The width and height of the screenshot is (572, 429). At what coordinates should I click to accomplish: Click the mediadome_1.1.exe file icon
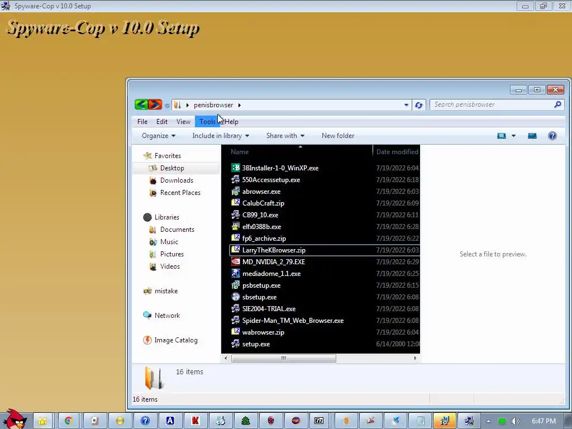(236, 273)
